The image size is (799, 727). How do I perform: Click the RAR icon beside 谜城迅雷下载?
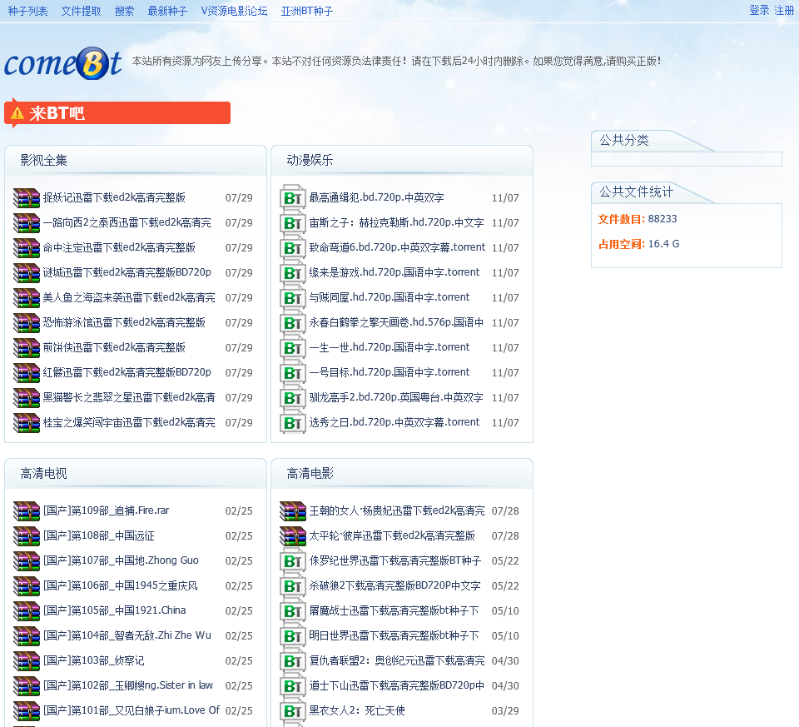pos(27,273)
